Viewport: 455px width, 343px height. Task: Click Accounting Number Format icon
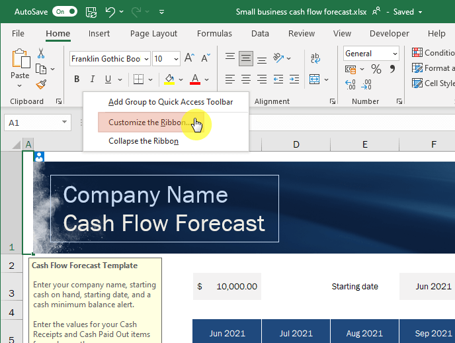351,69
